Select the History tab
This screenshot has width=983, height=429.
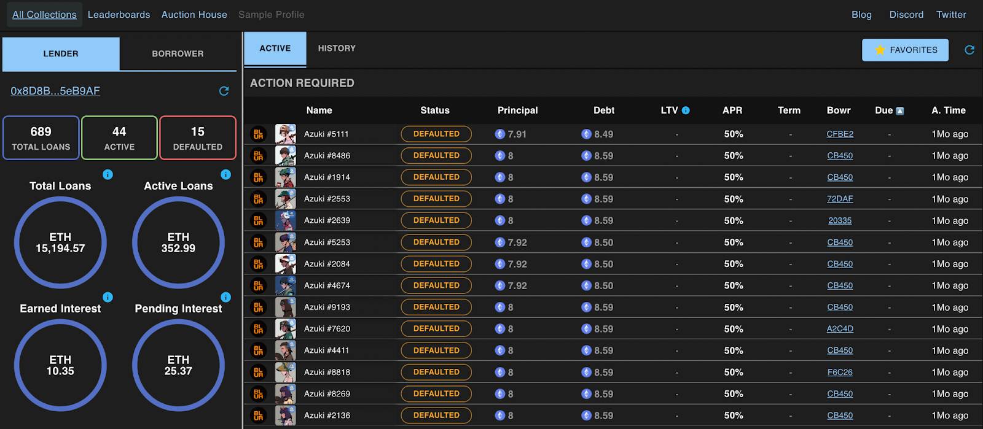point(337,48)
